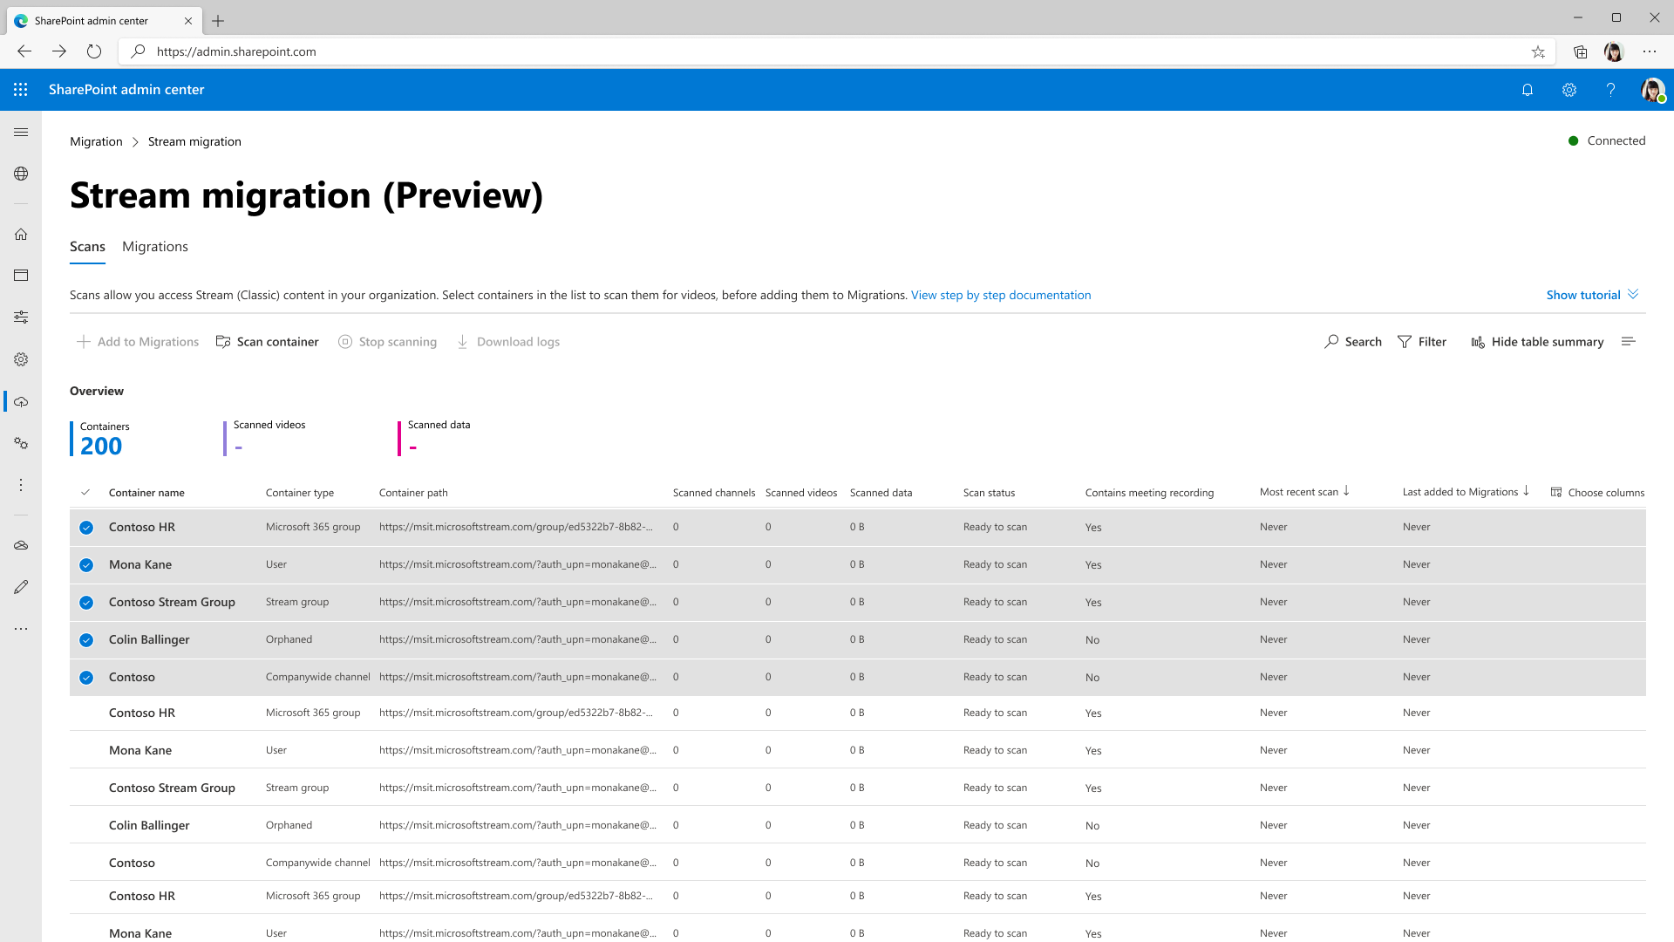Click View step by step documentation link
Image resolution: width=1674 pixels, height=942 pixels.
1000,295
